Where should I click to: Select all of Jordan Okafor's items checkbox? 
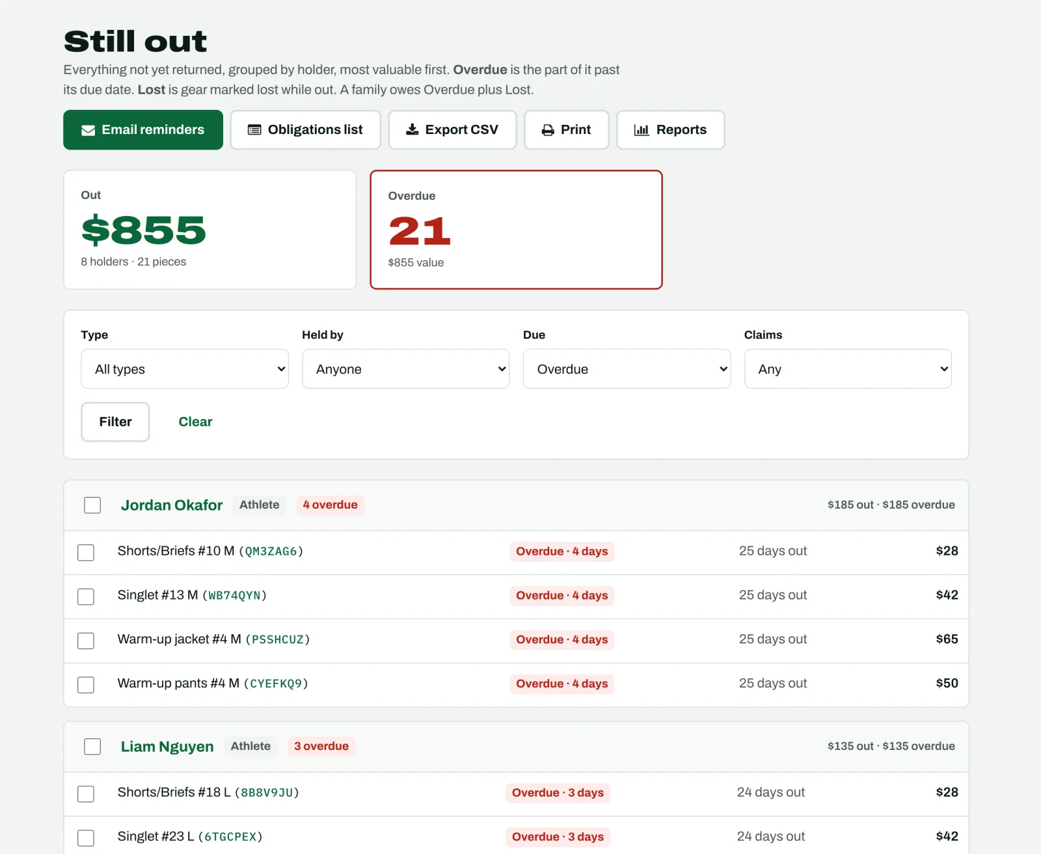(92, 505)
